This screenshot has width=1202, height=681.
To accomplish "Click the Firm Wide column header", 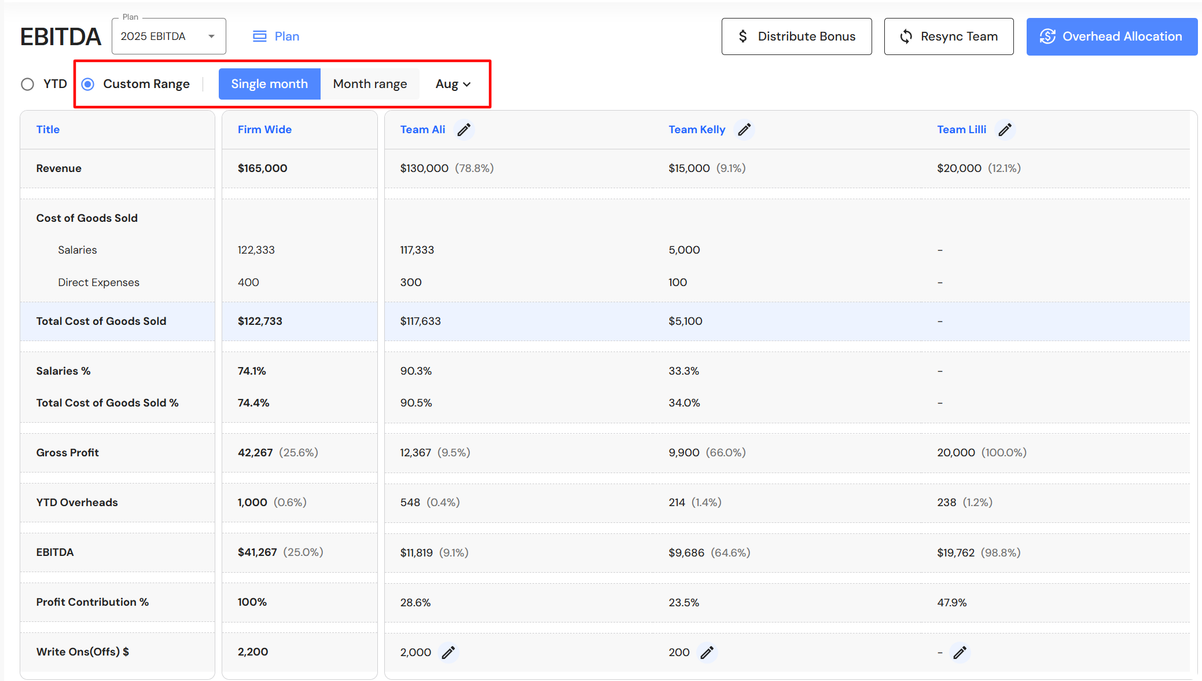I will pyautogui.click(x=264, y=130).
